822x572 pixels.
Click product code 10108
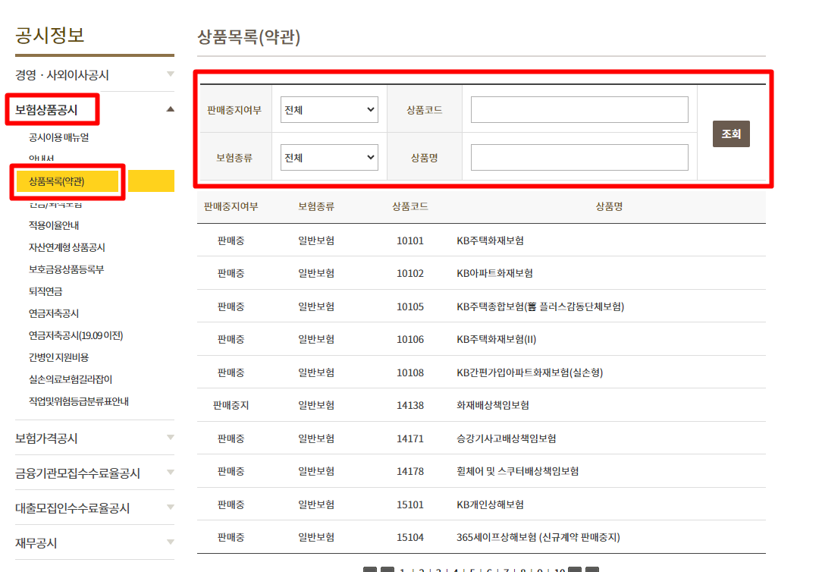point(410,372)
